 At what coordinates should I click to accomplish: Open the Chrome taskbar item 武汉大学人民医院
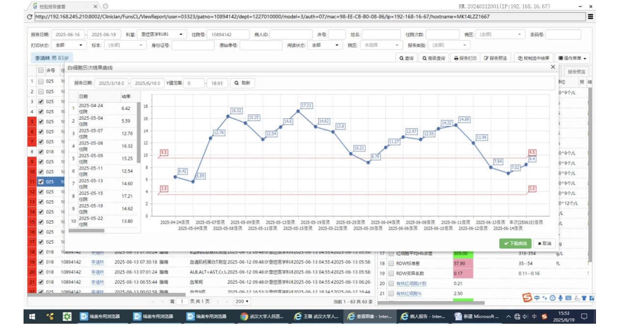262,317
